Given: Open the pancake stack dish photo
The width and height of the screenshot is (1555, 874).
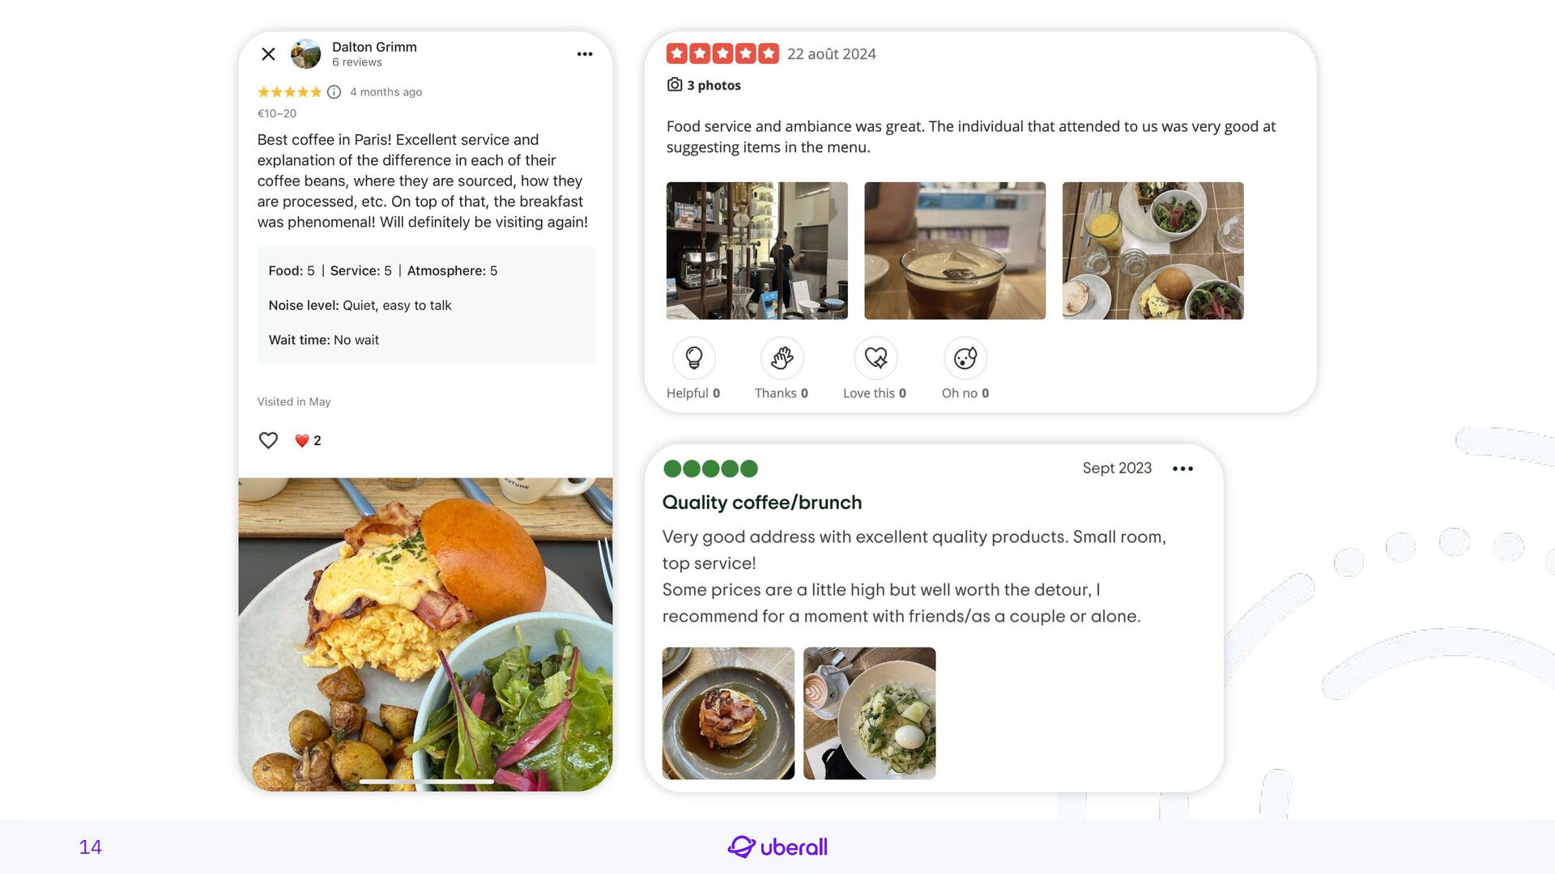Looking at the screenshot, I should [728, 714].
